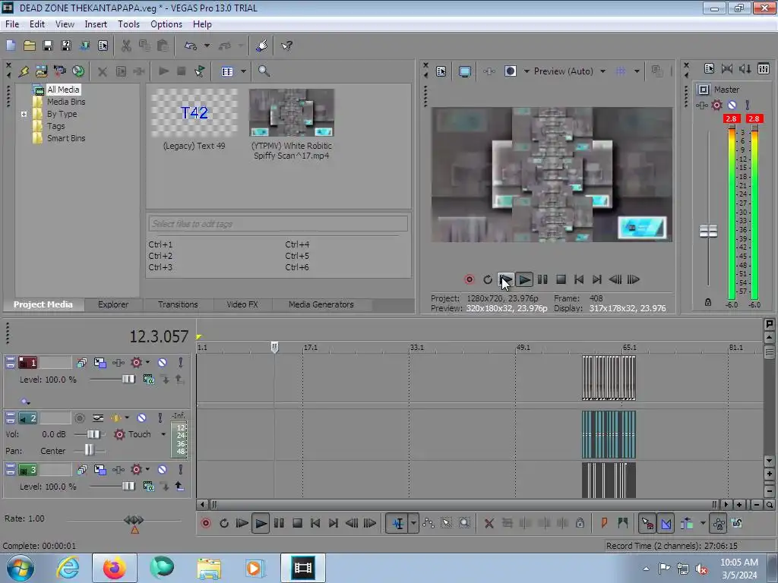
Task: Click Stop button in timeline transport bar
Action: 297,523
